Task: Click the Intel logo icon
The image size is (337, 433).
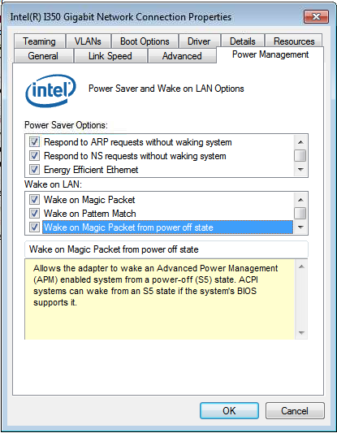Action: (50, 90)
